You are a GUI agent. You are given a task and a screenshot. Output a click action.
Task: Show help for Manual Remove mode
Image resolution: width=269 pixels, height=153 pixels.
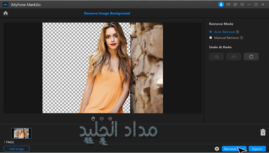coord(241,38)
